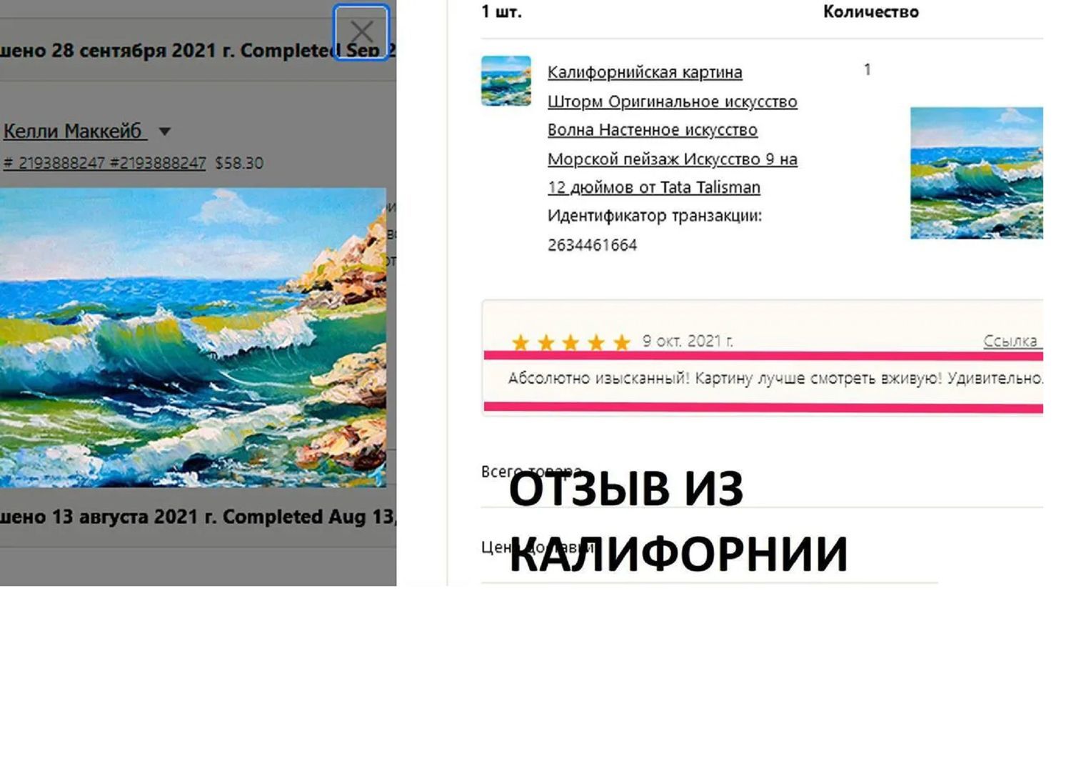The height and width of the screenshot is (771, 1071).
Task: Click the review date 9 окт. 2021 г.
Action: (687, 341)
